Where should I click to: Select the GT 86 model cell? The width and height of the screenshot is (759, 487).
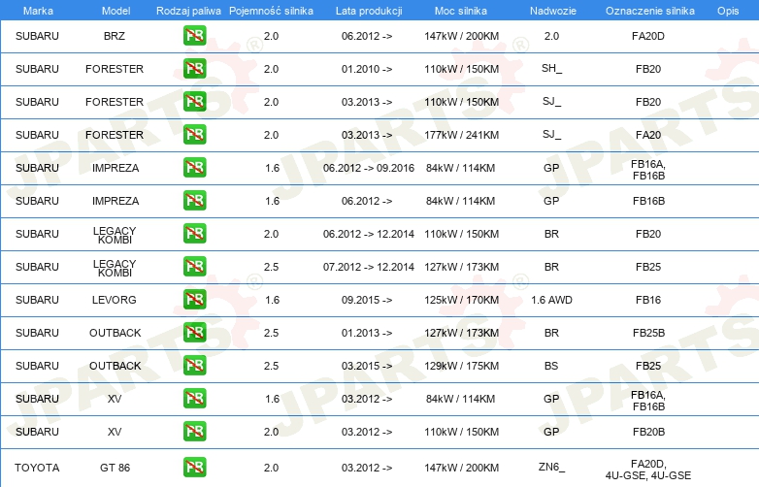[x=115, y=468]
